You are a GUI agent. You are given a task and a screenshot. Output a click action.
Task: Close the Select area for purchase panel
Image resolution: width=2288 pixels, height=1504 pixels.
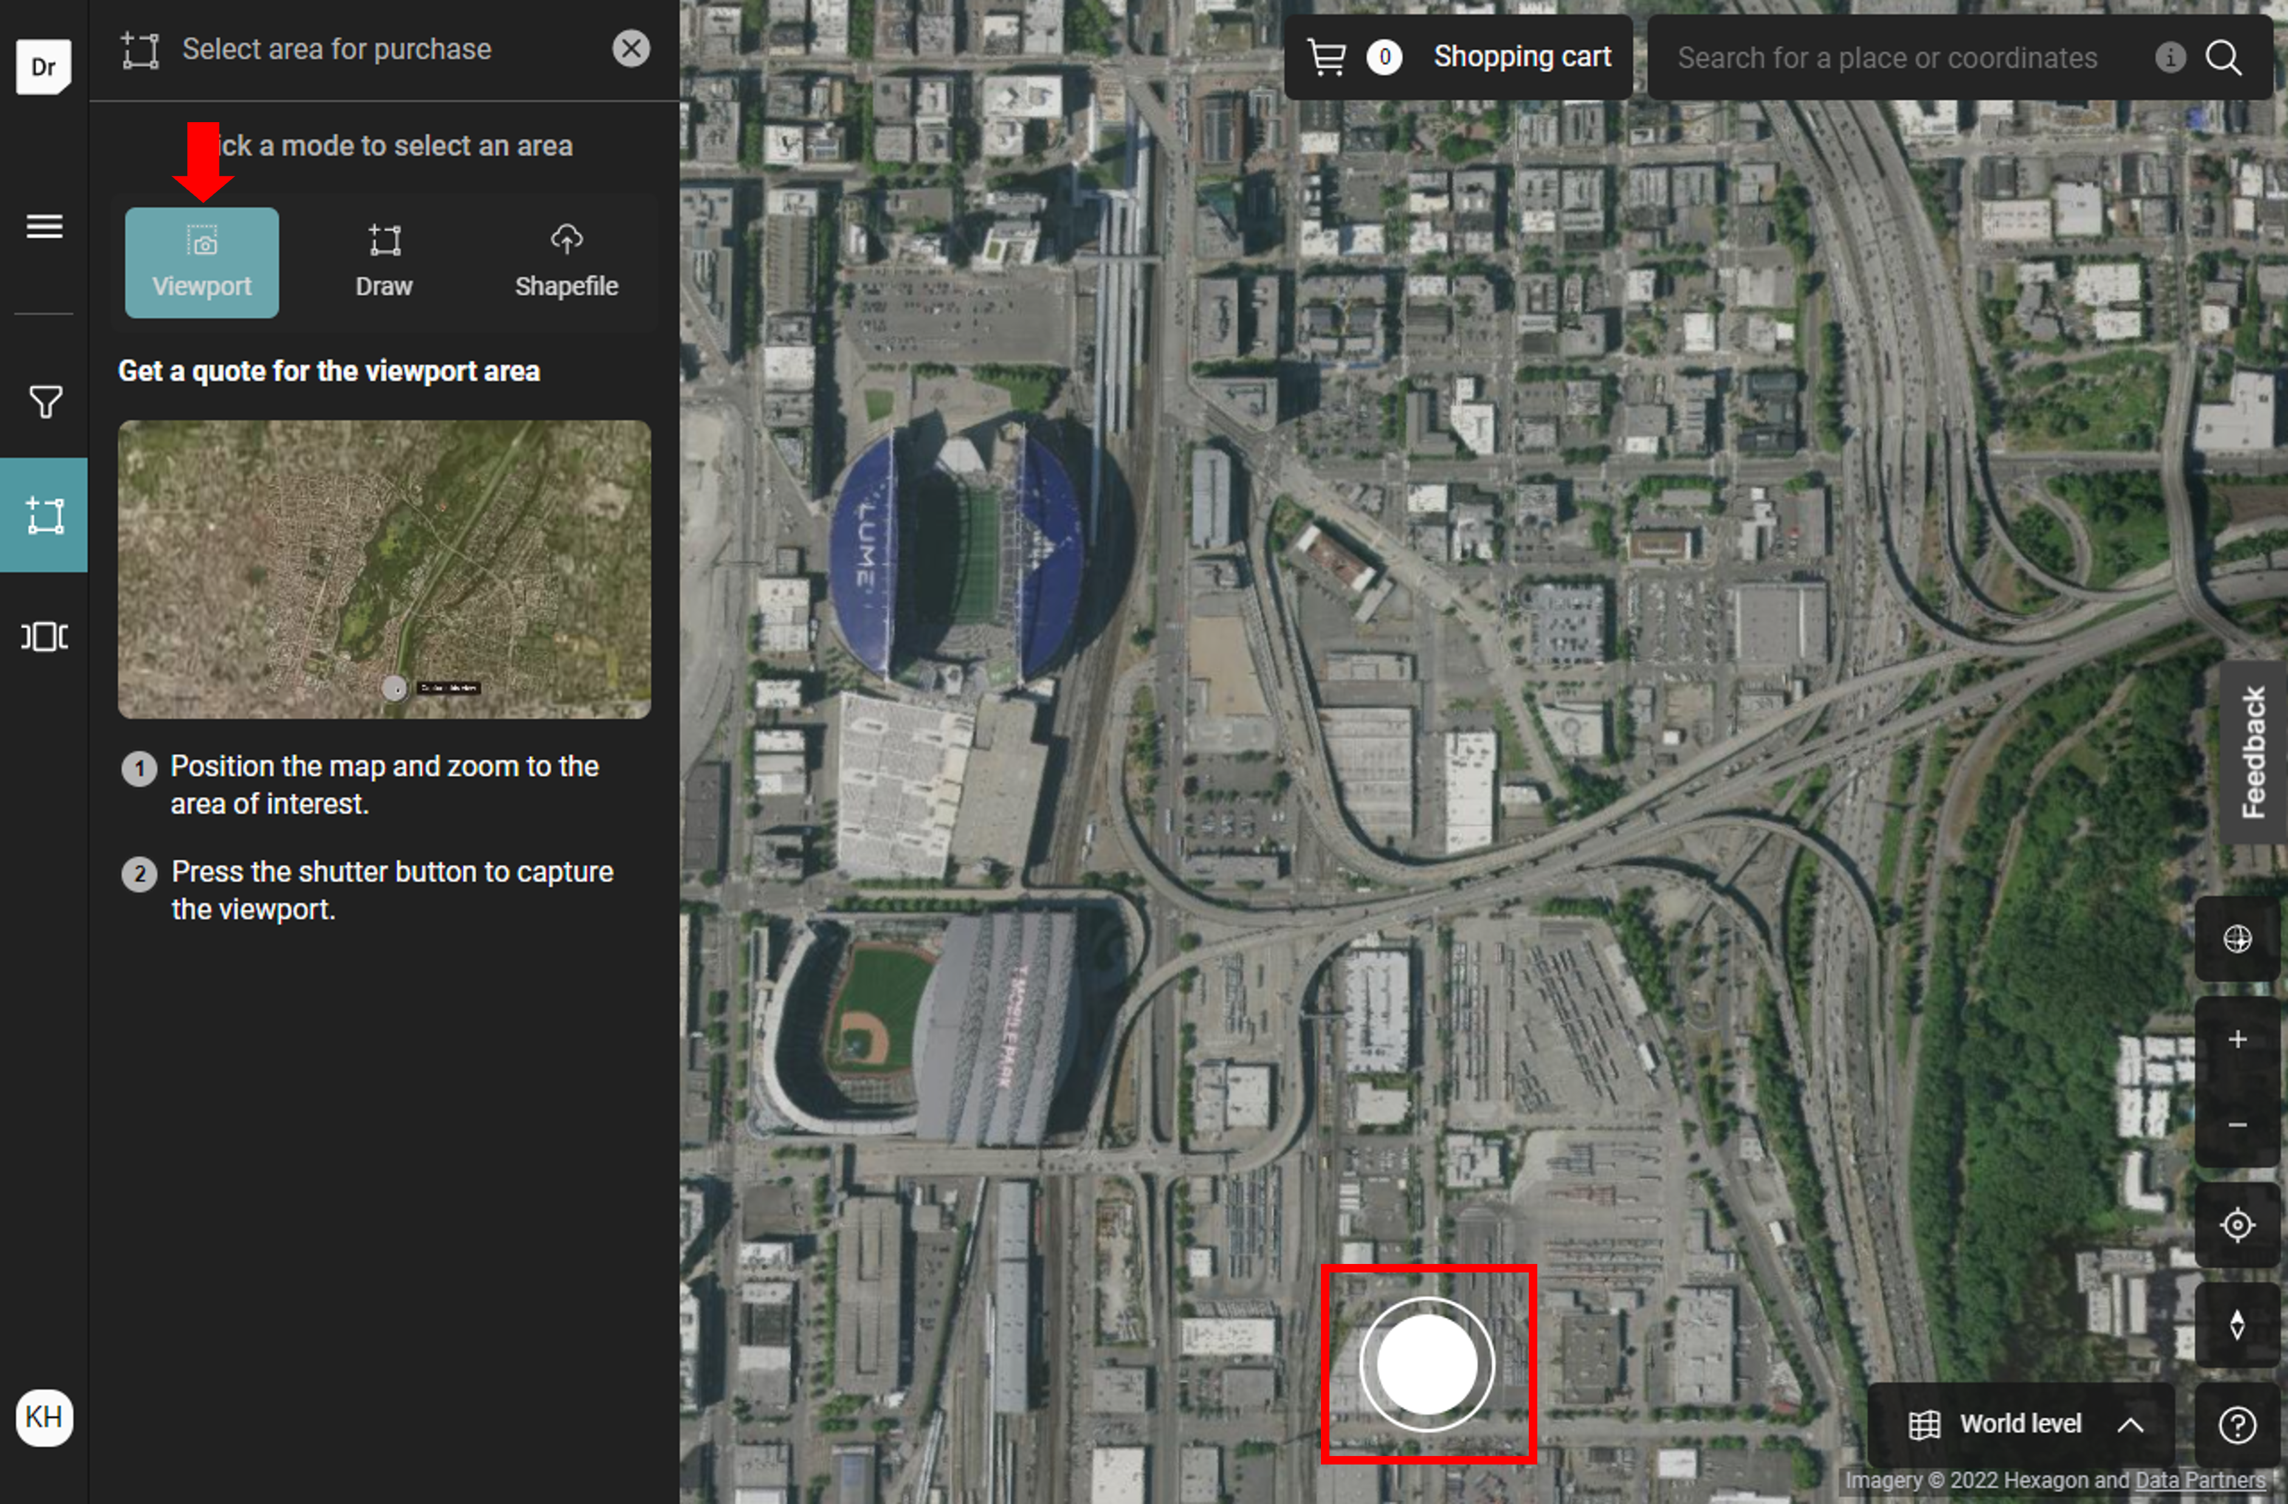pyautogui.click(x=630, y=49)
